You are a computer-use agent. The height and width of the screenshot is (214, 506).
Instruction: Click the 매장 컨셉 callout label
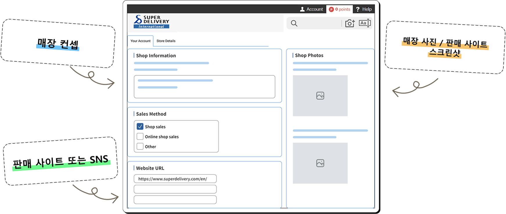pos(58,44)
